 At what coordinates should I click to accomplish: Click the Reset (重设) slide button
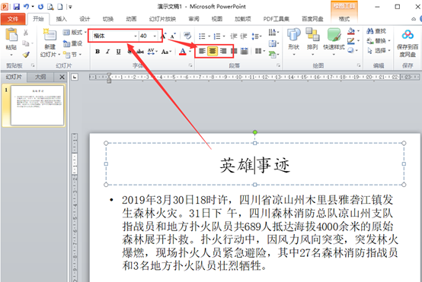(x=72, y=43)
